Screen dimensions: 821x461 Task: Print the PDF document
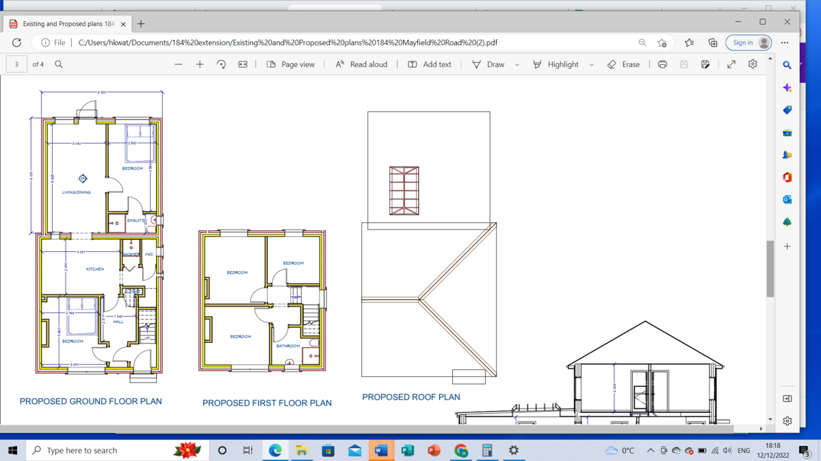(662, 64)
